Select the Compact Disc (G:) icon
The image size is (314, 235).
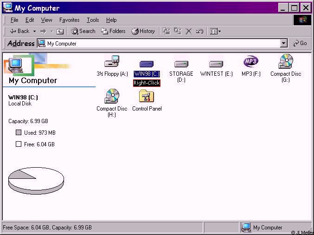286,61
